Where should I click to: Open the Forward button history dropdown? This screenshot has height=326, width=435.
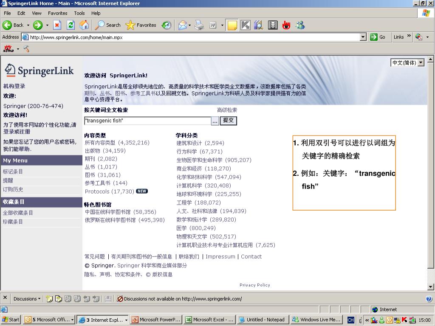[x=47, y=25]
